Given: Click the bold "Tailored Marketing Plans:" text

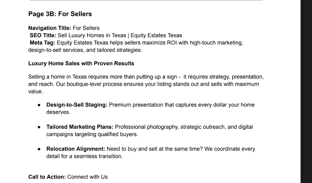Looking at the screenshot, I should tap(80, 127).
